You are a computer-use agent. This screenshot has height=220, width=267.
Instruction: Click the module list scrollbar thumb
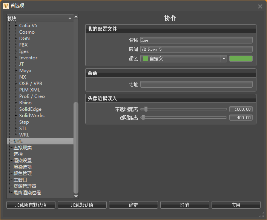coord(76,148)
